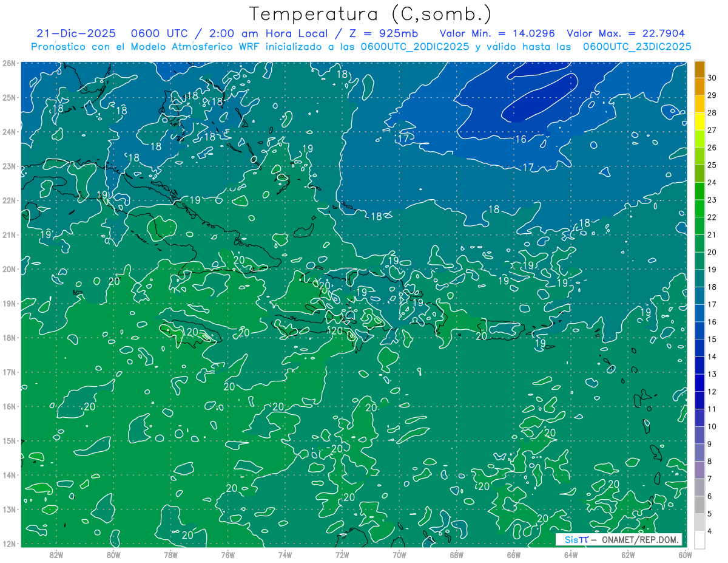The image size is (728, 563).
Task: Click the legend value label '29'
Action: click(712, 95)
